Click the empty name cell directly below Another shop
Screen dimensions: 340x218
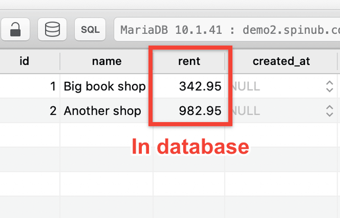106,135
